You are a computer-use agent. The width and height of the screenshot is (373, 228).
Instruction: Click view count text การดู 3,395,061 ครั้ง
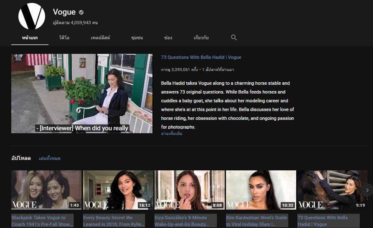(x=179, y=70)
